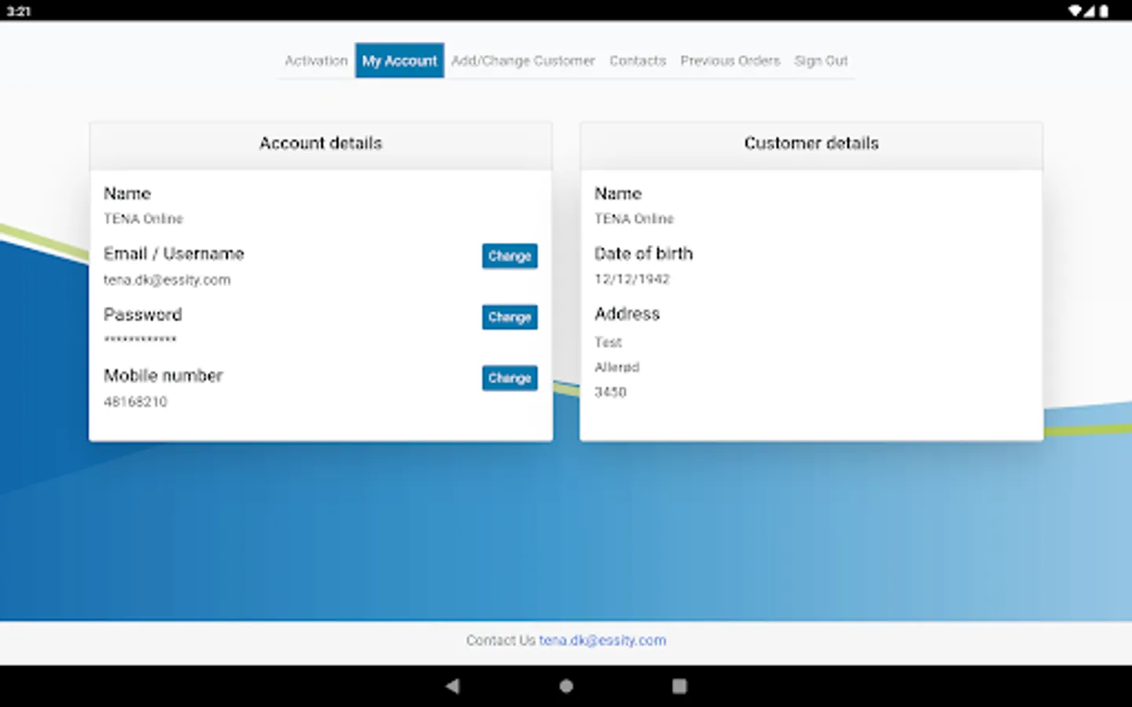
Task: Open the Contacts tab
Action: [x=638, y=60]
